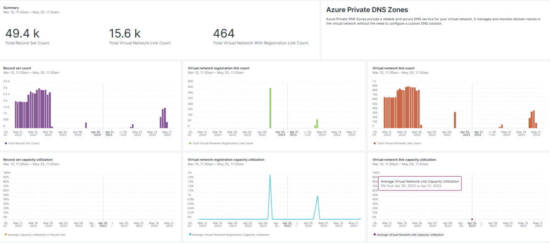Toggle Total Virtual Network Registration Link Count legend

pyautogui.click(x=222, y=143)
